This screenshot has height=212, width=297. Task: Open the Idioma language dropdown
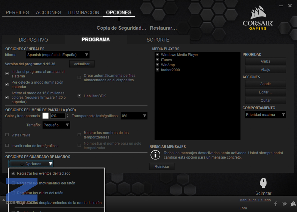click(58, 55)
